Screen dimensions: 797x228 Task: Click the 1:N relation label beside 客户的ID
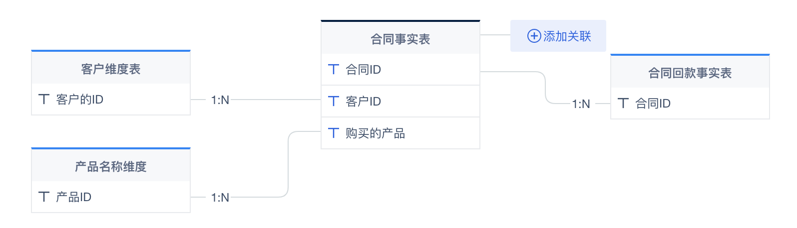pos(220,100)
